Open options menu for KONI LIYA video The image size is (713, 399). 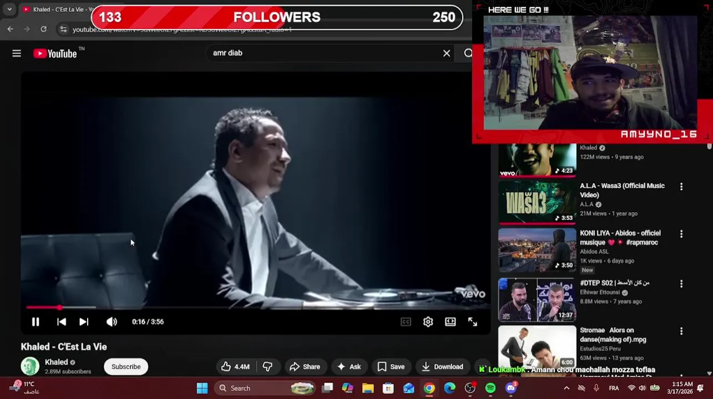(x=681, y=234)
